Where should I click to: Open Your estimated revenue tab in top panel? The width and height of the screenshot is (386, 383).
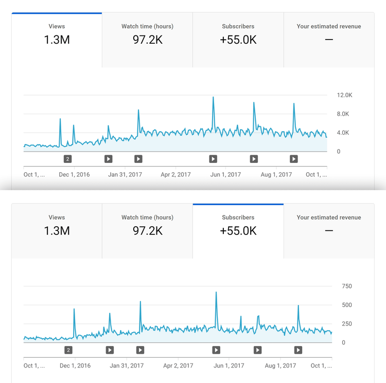329,40
